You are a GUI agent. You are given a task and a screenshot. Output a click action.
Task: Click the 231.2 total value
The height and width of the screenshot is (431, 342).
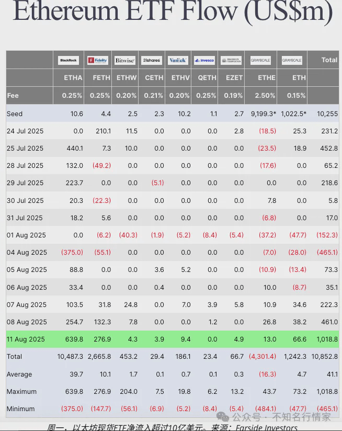(x=329, y=131)
